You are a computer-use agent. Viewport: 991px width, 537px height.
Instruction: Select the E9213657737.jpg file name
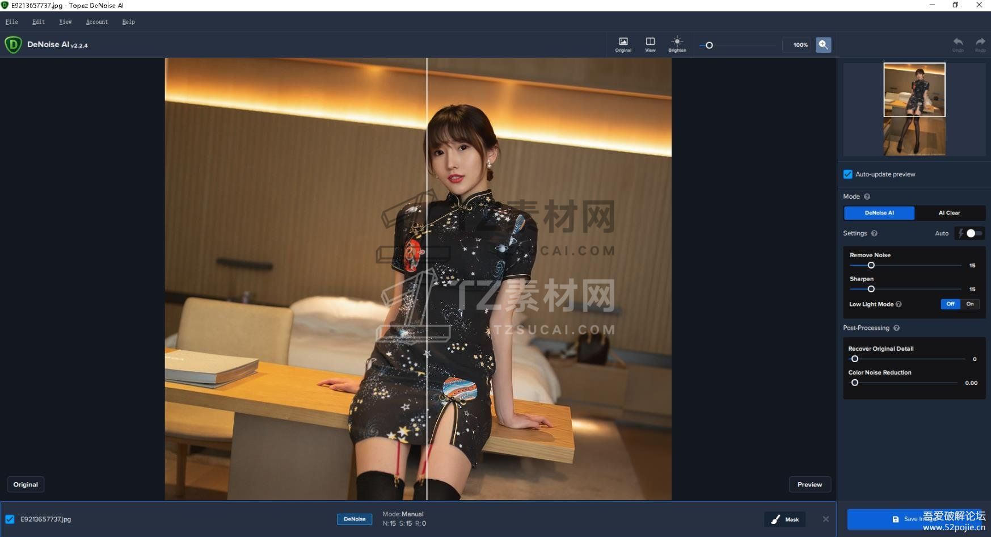(x=46, y=519)
